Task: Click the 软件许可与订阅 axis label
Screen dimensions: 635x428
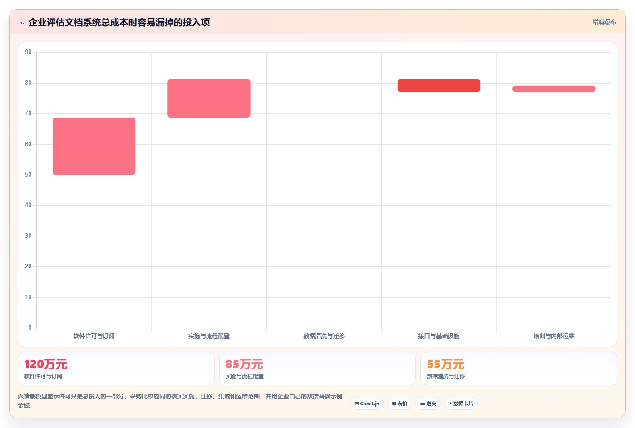Action: pos(94,336)
